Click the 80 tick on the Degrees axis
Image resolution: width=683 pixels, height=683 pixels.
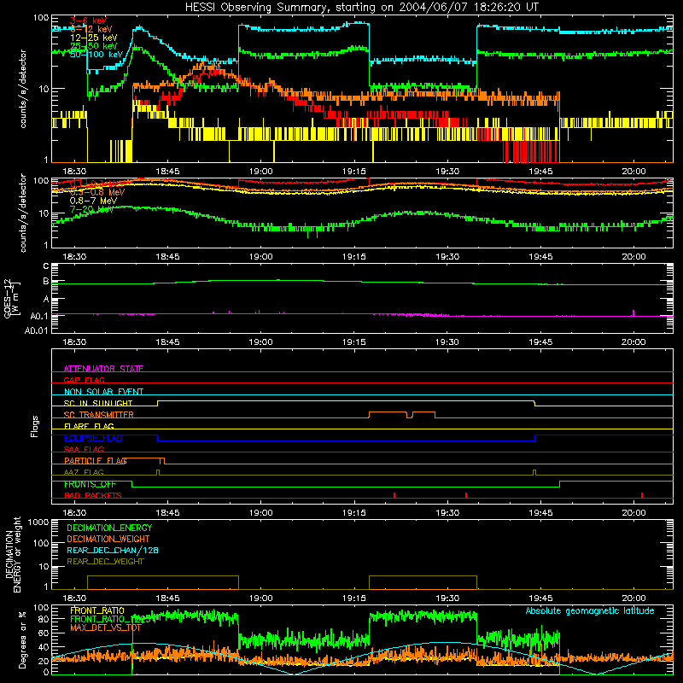click(x=44, y=619)
